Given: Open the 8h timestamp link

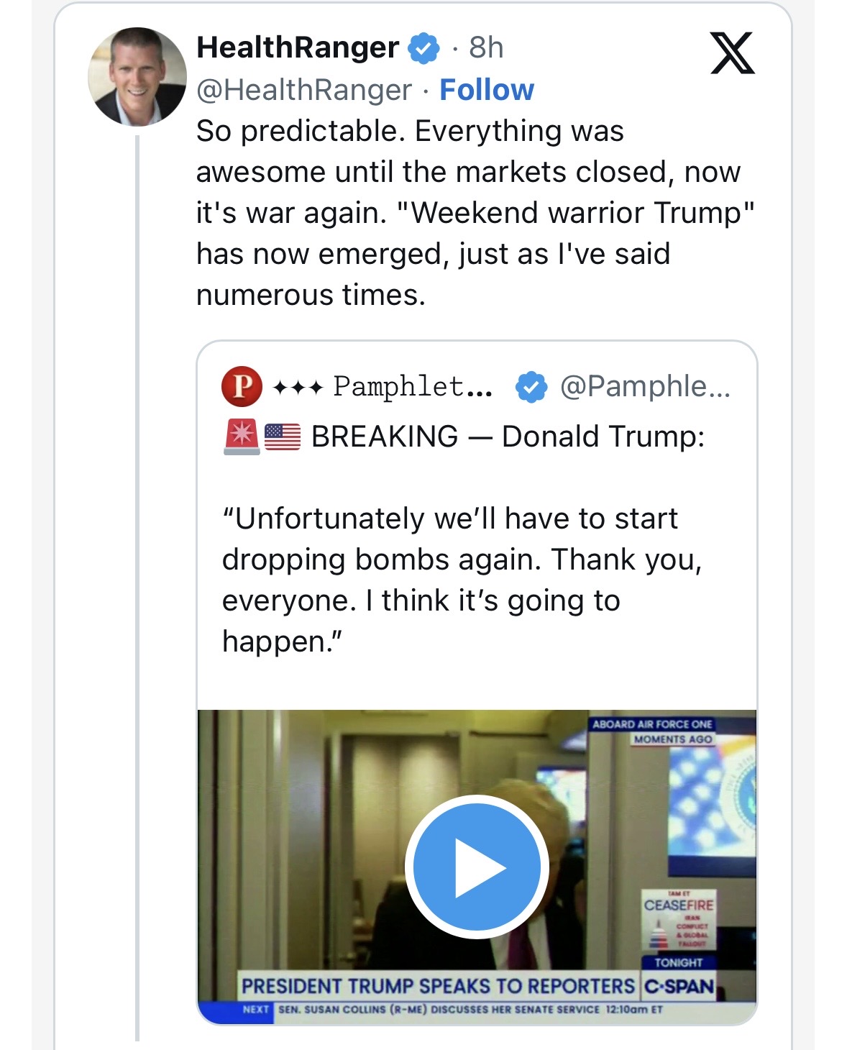Looking at the screenshot, I should (486, 48).
